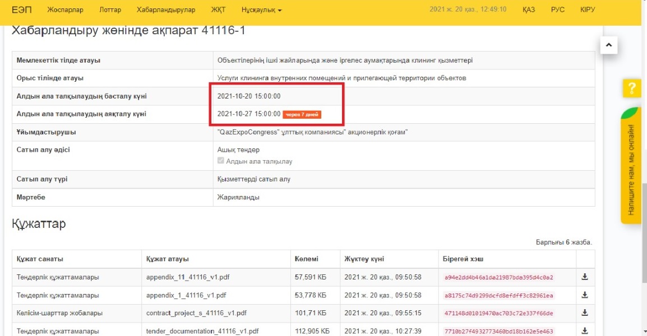
Task: Open the 'Напишите нам, мы онлайн' chat tab
Action: (632, 168)
